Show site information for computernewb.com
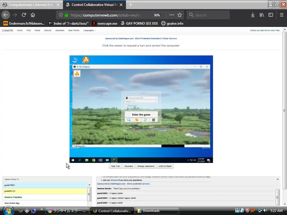This screenshot has width=287, height=215. [61, 15]
